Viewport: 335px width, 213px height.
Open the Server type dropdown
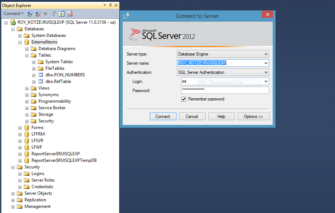point(266,54)
